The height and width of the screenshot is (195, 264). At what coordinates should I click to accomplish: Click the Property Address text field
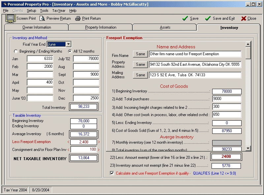point(195,64)
